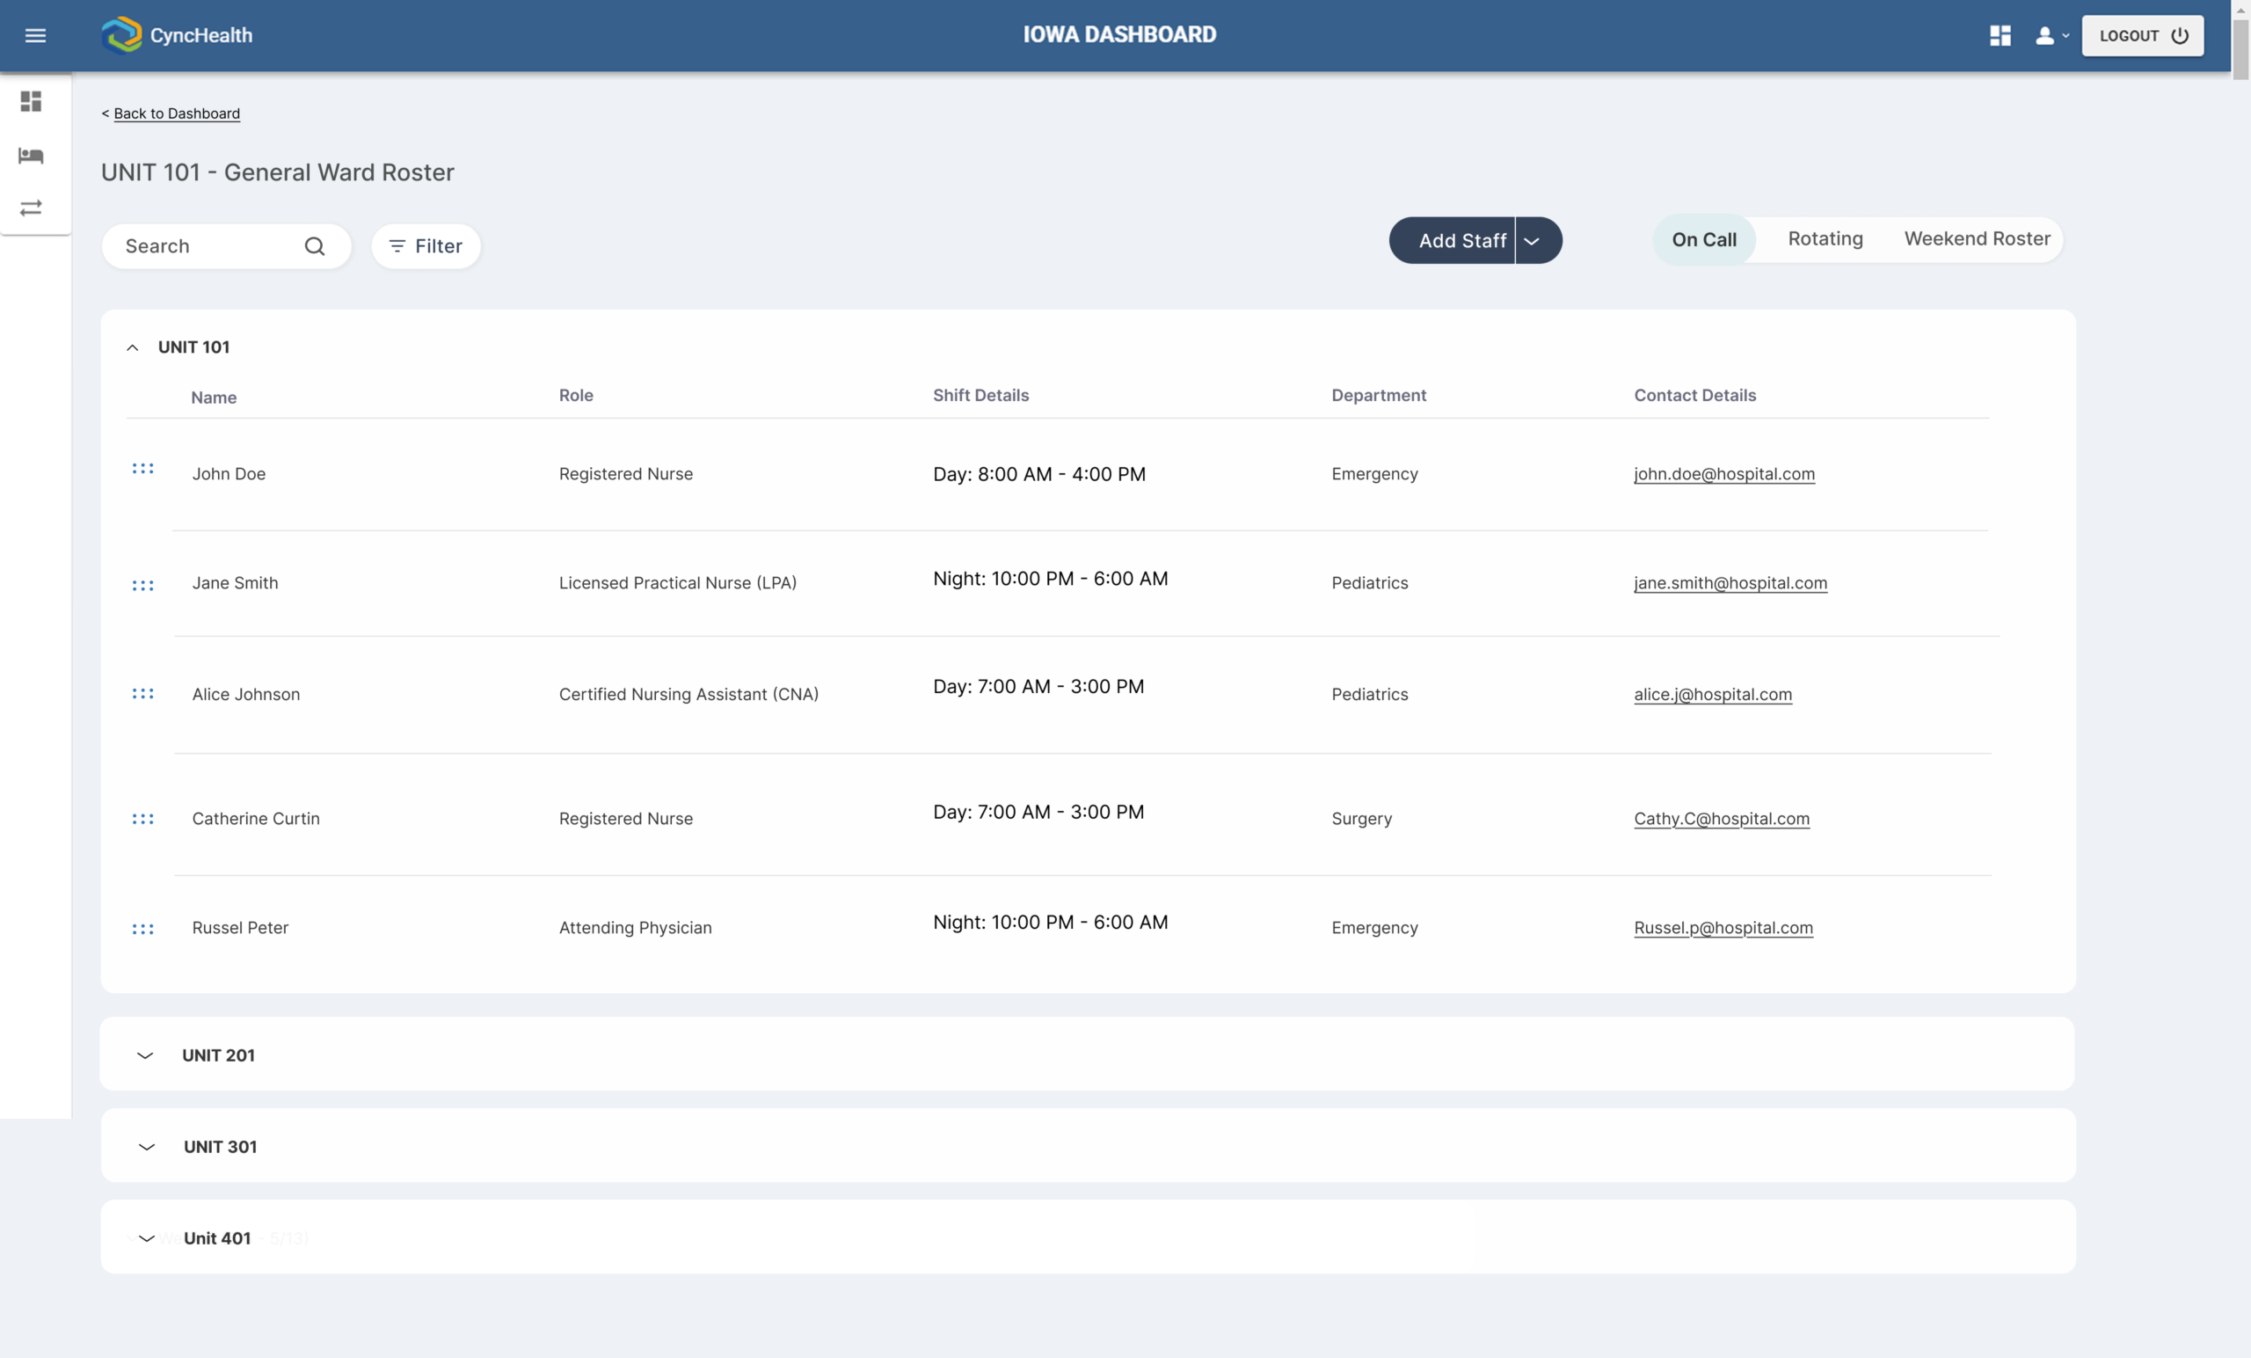Image resolution: width=2251 pixels, height=1358 pixels.
Task: Switch to the Rotating roster view
Action: (1825, 238)
